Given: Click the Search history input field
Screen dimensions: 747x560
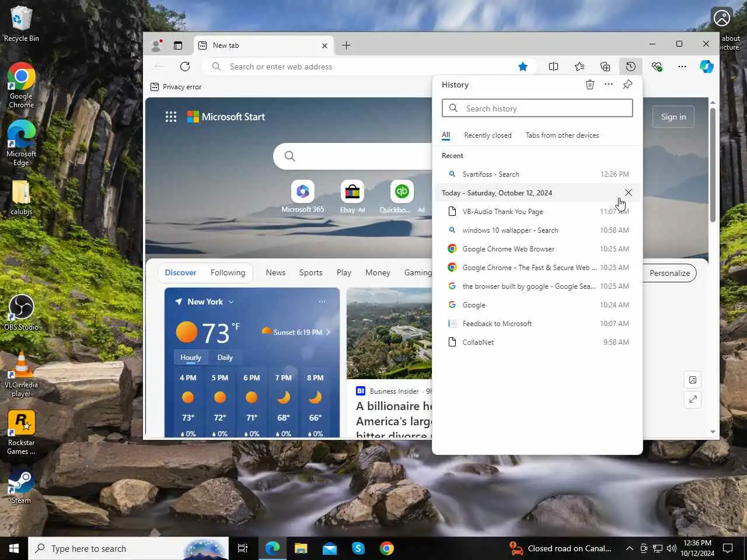Looking at the screenshot, I should pyautogui.click(x=537, y=108).
